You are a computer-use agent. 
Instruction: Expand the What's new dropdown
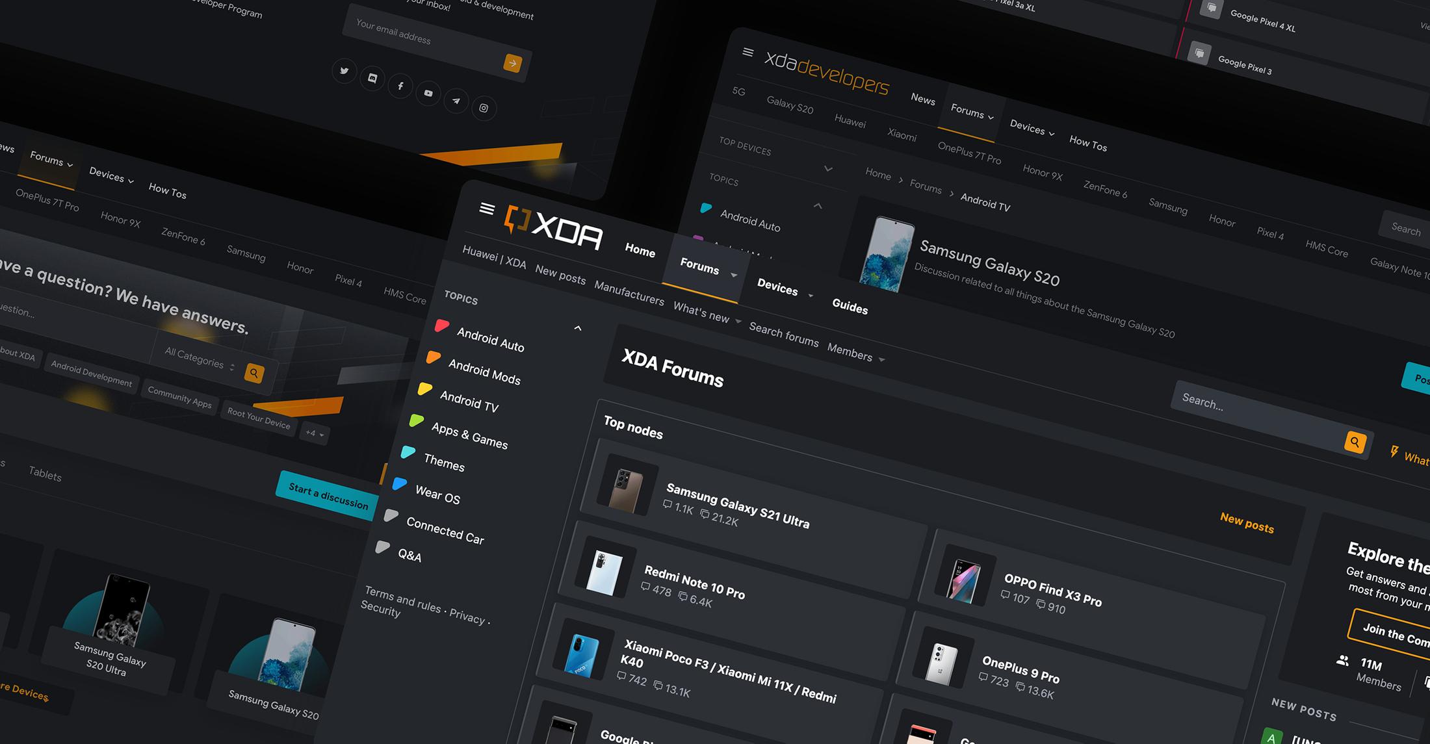[x=707, y=313]
